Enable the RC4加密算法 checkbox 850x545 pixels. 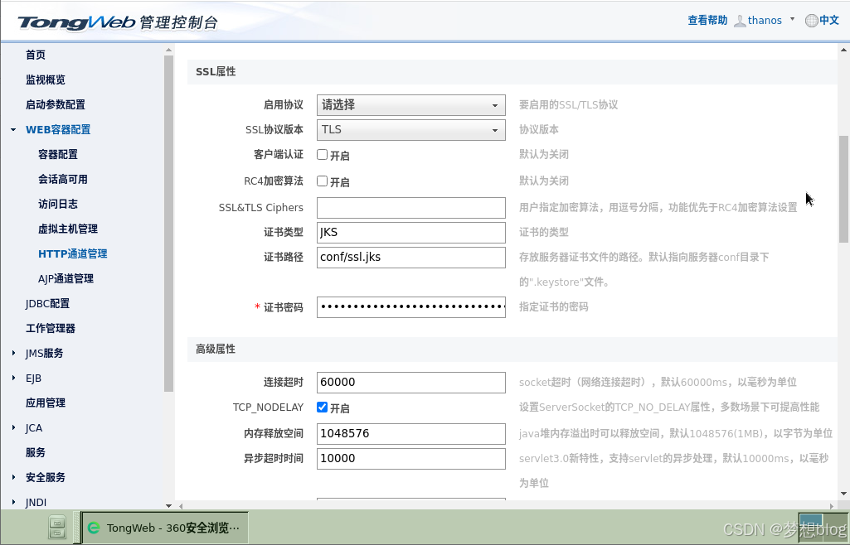coord(323,180)
